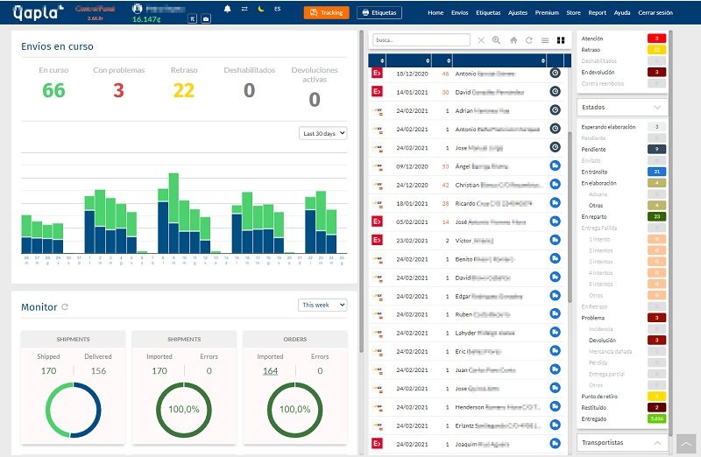The height and width of the screenshot is (457, 701).
Task: Click the magnifier advanced search icon
Action: click(496, 40)
